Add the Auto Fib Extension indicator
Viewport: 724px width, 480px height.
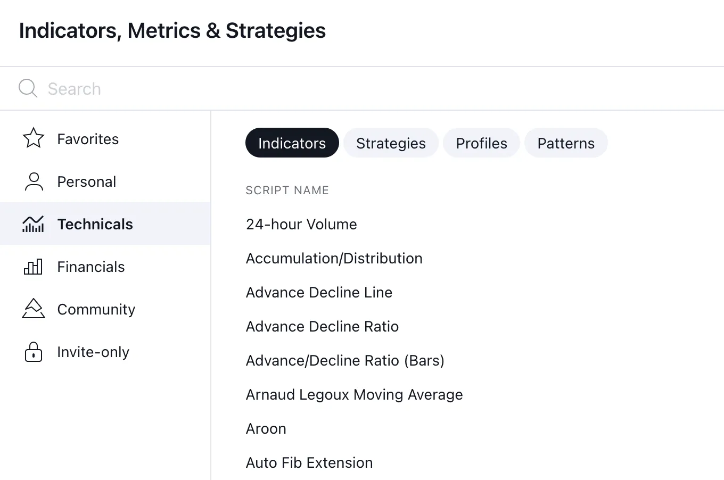pyautogui.click(x=309, y=462)
